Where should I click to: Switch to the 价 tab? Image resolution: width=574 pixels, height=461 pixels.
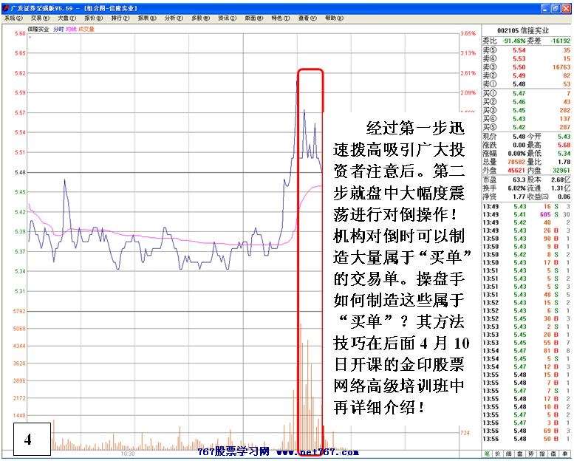[x=498, y=454]
